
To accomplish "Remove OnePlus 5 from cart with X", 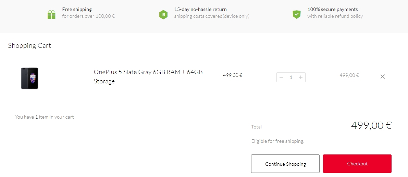I will (383, 77).
